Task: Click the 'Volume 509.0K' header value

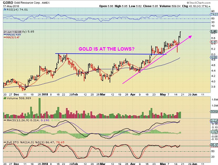Action: pyautogui.click(x=170, y=6)
